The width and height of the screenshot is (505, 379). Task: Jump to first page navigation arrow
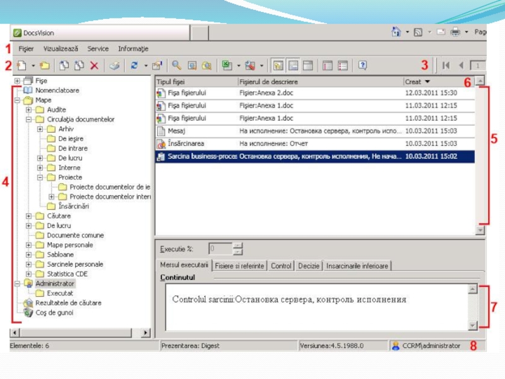[x=446, y=65]
